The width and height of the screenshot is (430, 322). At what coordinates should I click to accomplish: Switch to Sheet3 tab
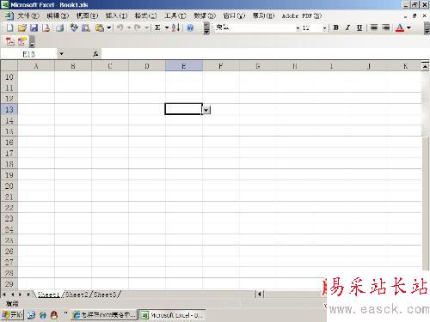pyautogui.click(x=105, y=295)
